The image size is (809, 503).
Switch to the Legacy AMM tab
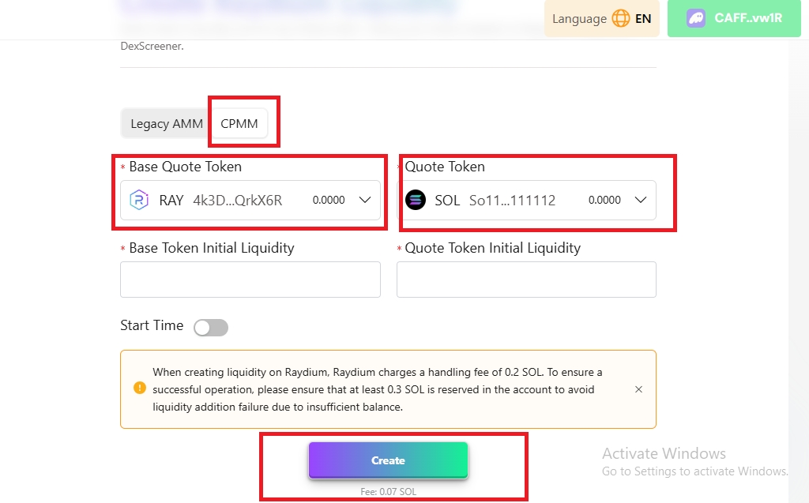[x=167, y=124]
